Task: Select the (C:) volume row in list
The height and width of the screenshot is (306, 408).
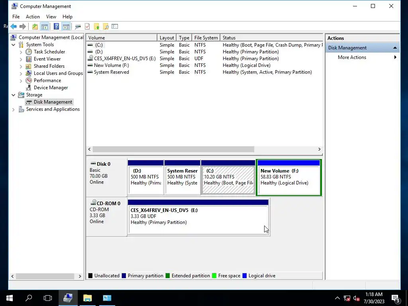Action: pyautogui.click(x=204, y=45)
